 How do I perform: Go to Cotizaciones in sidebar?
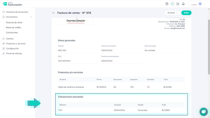(x=12, y=33)
